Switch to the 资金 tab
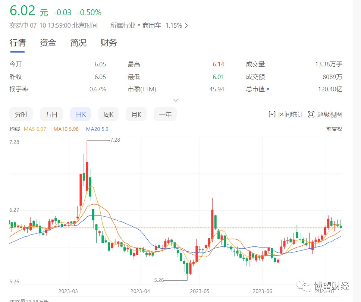Viewport: 361px width, 302px height. tap(47, 43)
